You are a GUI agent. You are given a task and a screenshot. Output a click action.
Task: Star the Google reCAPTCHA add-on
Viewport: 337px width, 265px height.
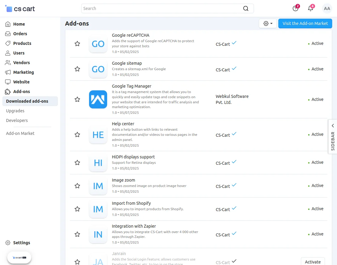(x=77, y=44)
